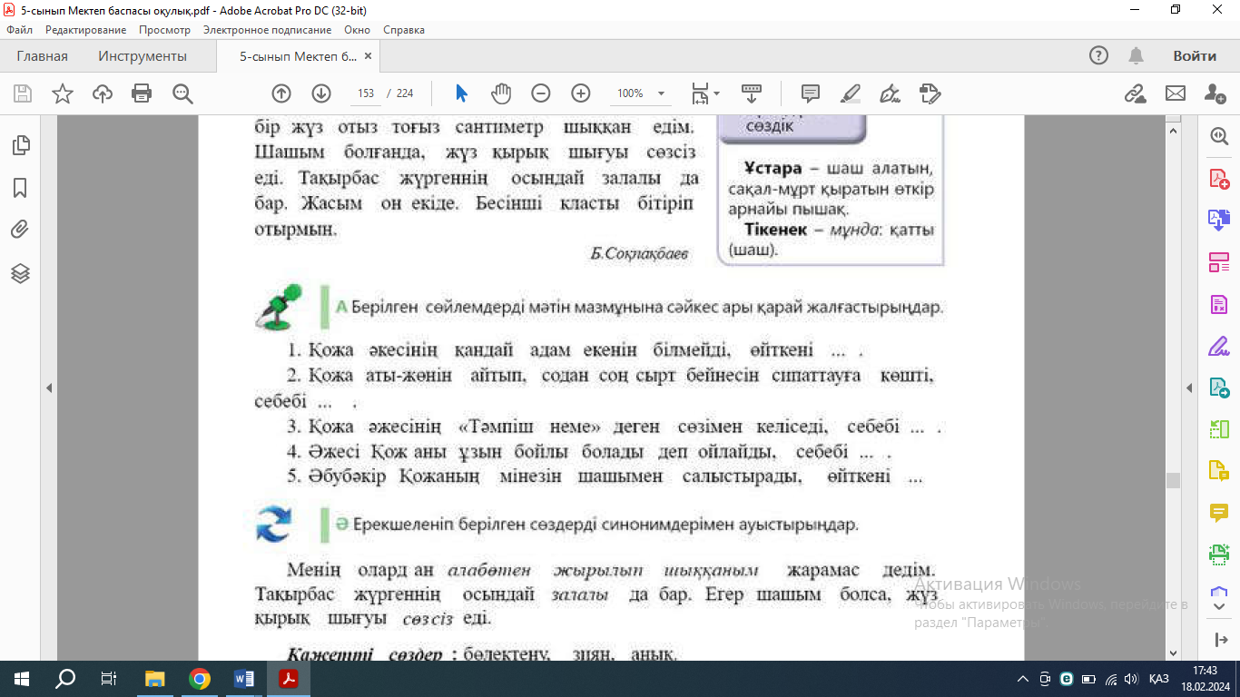
Task: Toggle the Page Thumbnails panel
Action: click(20, 145)
